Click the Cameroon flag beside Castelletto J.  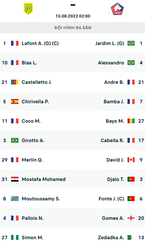(15, 82)
